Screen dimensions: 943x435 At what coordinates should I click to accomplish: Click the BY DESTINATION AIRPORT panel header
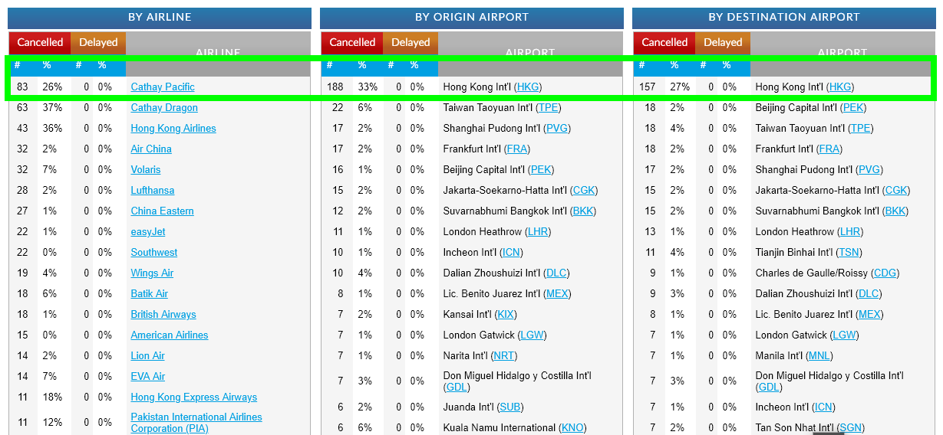point(784,18)
